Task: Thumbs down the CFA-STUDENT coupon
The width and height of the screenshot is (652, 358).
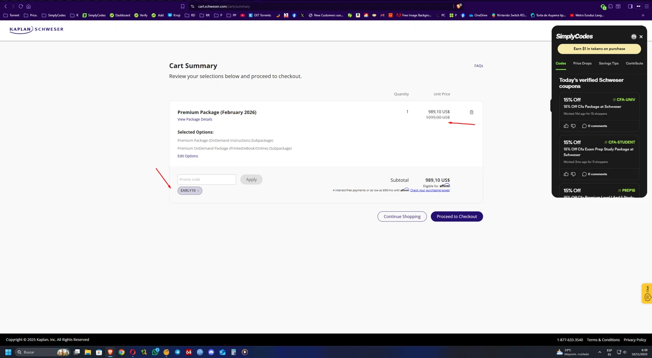Action: click(x=573, y=174)
